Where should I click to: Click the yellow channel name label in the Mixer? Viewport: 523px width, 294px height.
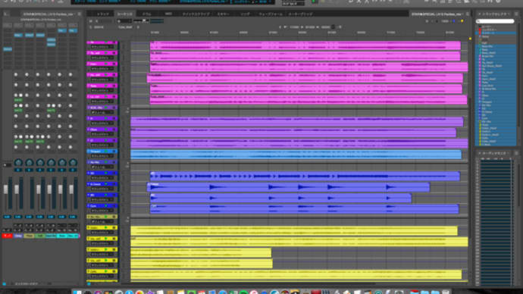pyautogui.click(x=29, y=236)
